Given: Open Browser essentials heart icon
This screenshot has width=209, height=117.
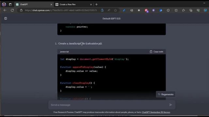Looking at the screenshot, I should [198, 10].
